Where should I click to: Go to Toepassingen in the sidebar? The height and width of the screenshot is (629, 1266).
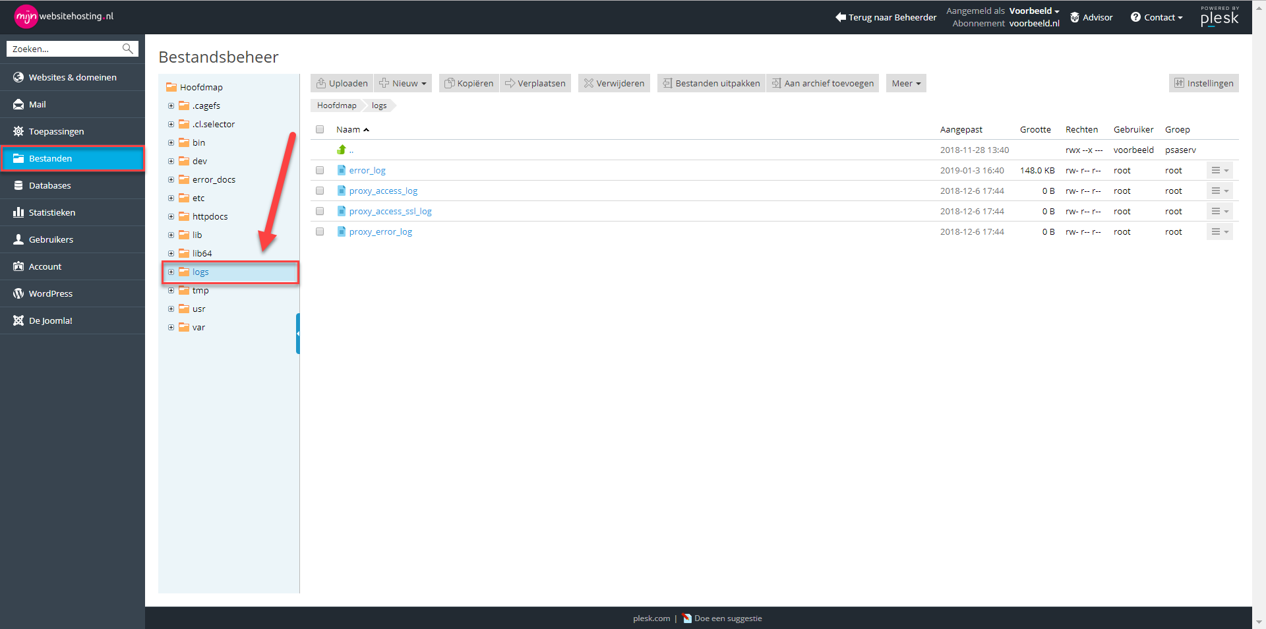tap(73, 131)
